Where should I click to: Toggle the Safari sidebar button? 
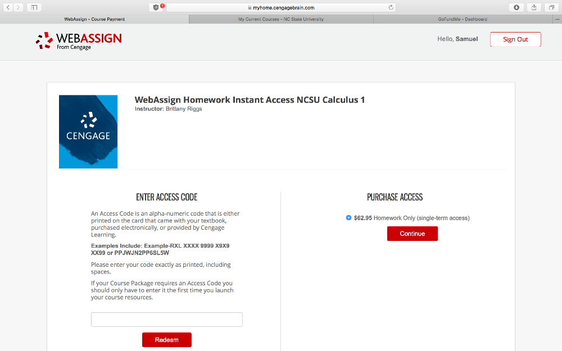click(34, 7)
